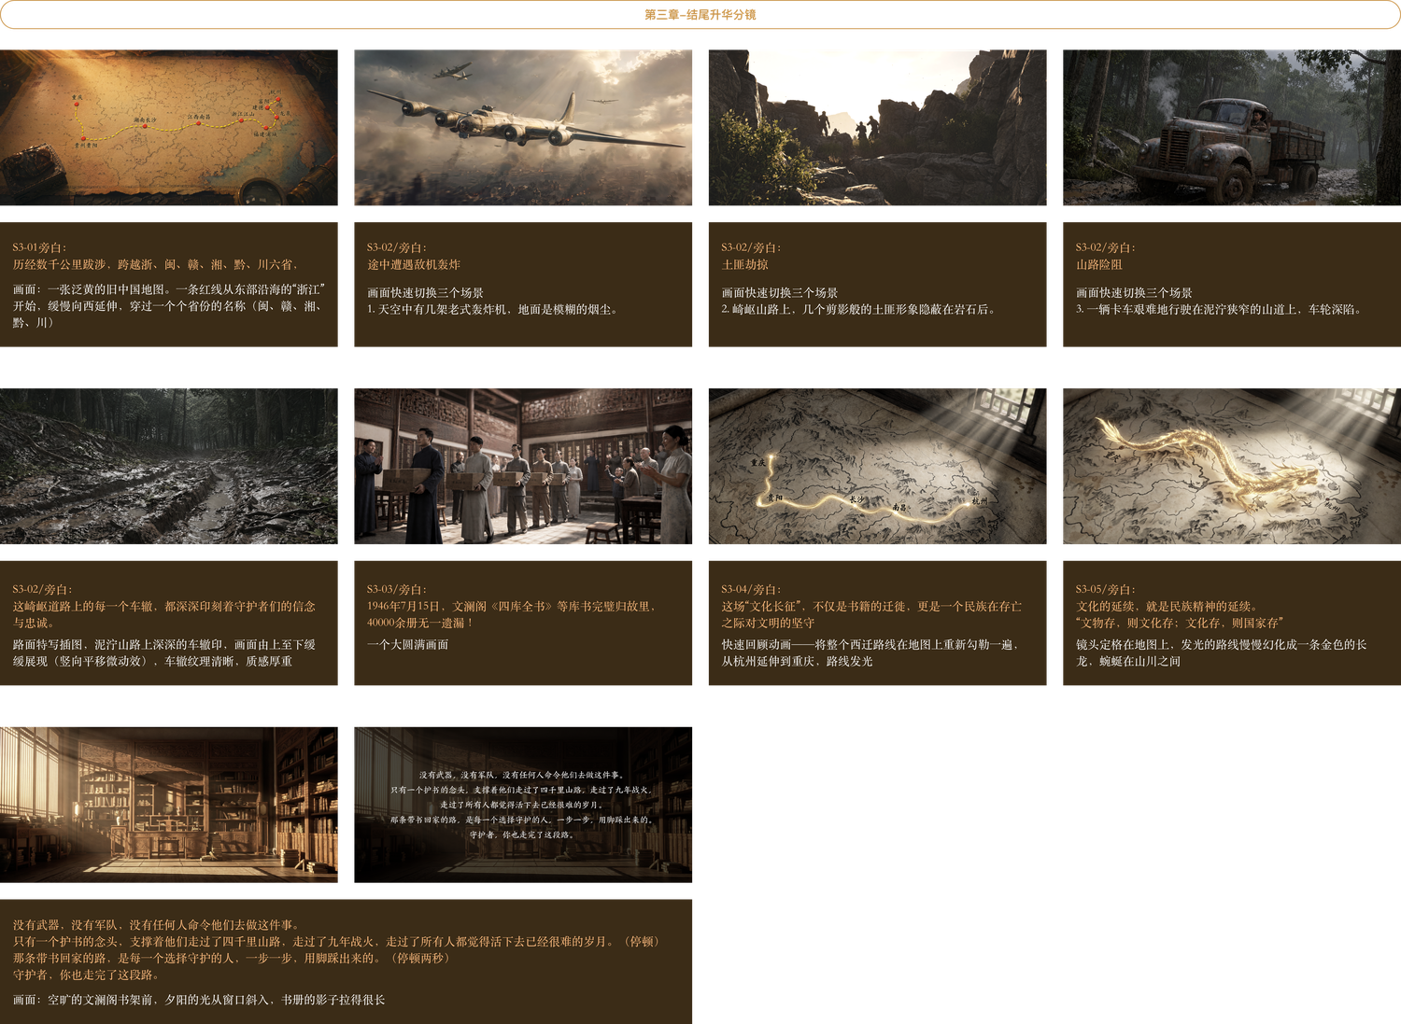
Task: Select the old truck on muddy road thumbnail
Action: [1232, 128]
